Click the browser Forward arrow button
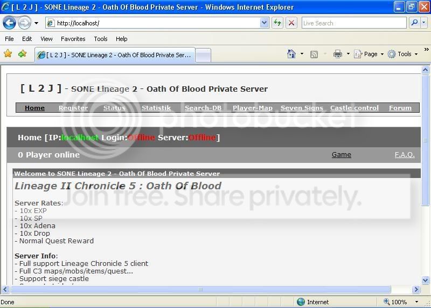431x308 pixels. tap(24, 23)
